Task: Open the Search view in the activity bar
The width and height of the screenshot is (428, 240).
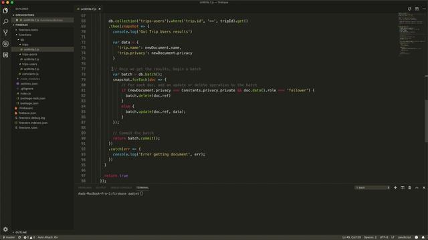Action: pyautogui.click(x=5, y=21)
